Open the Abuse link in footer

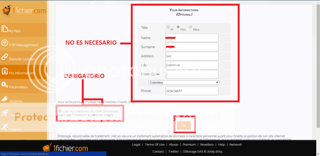click(x=173, y=144)
